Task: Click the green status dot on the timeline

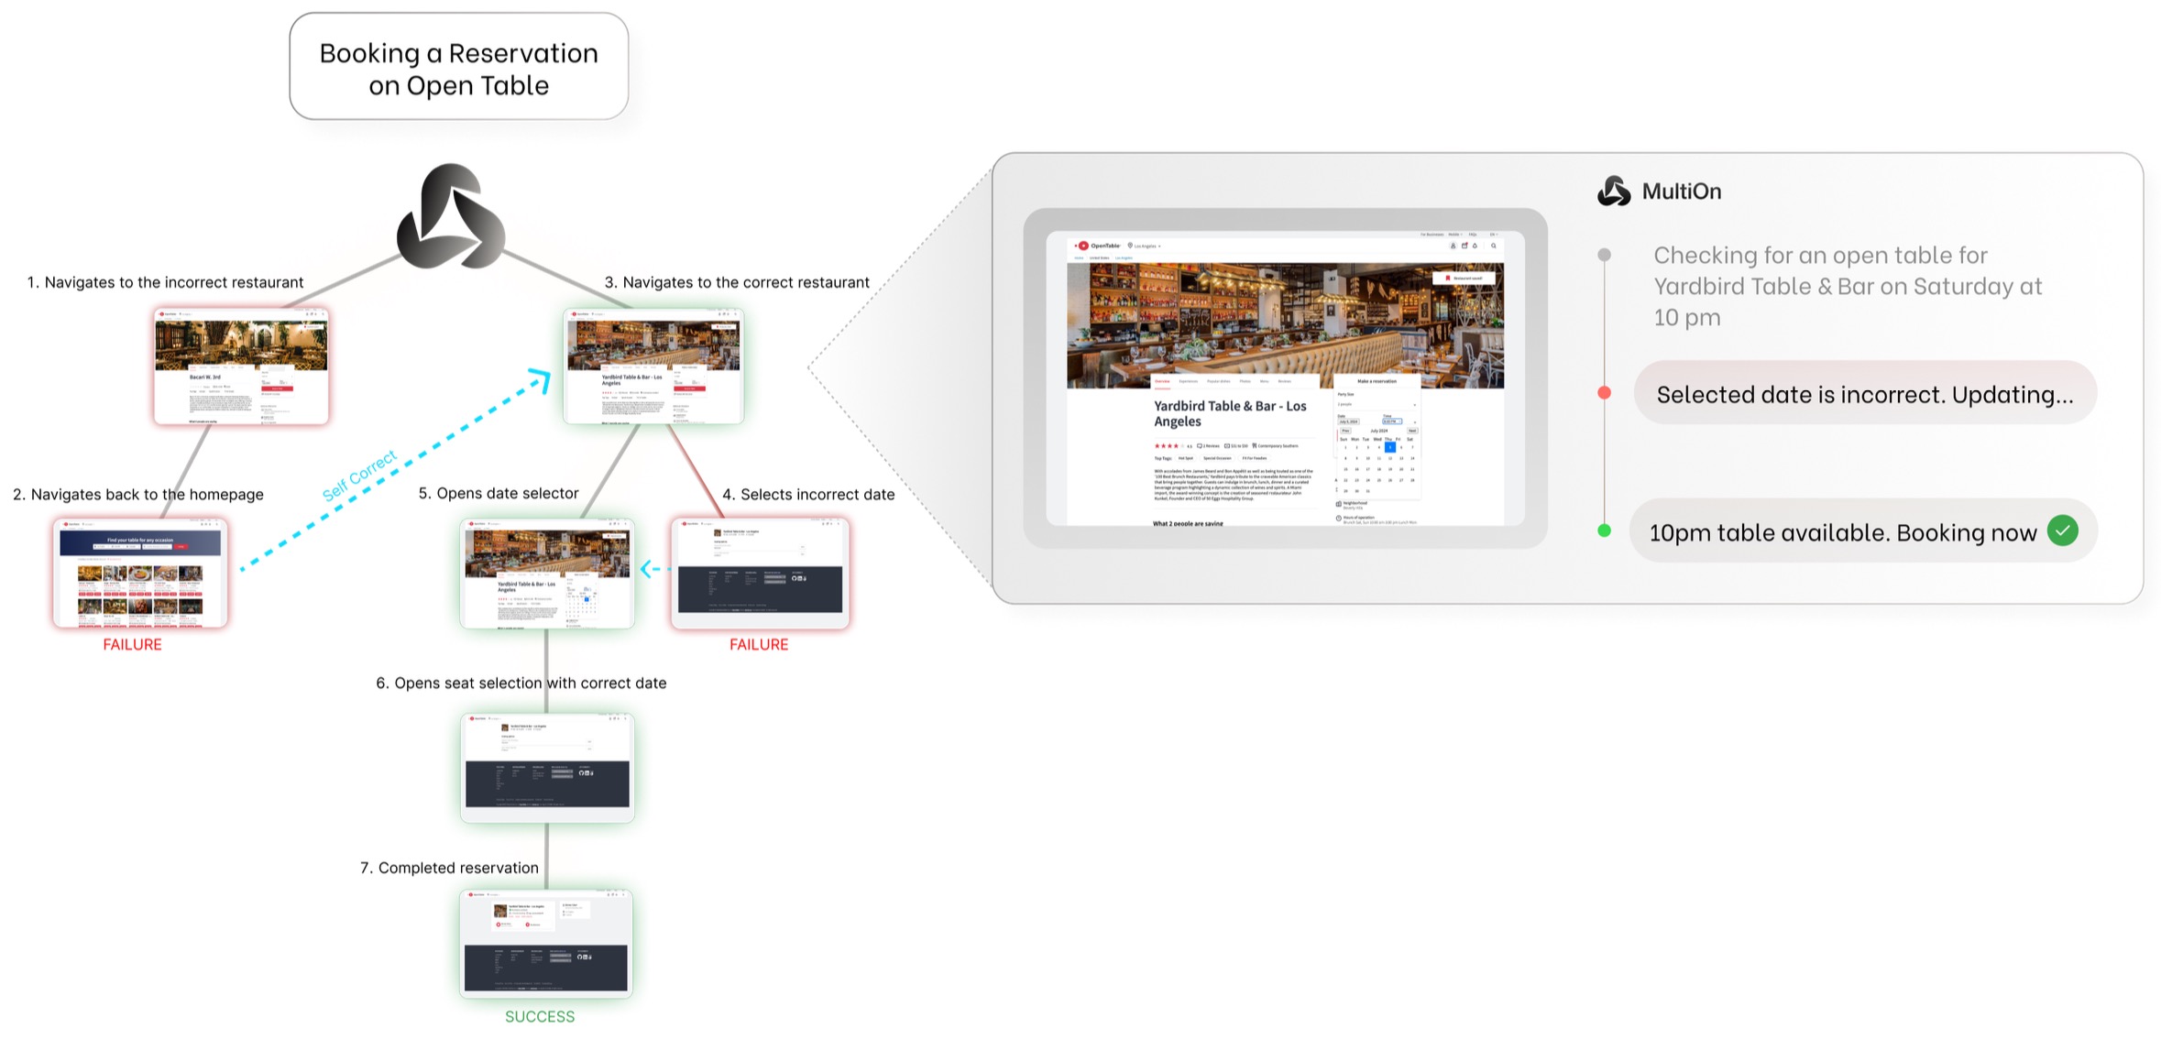Action: coord(1604,530)
